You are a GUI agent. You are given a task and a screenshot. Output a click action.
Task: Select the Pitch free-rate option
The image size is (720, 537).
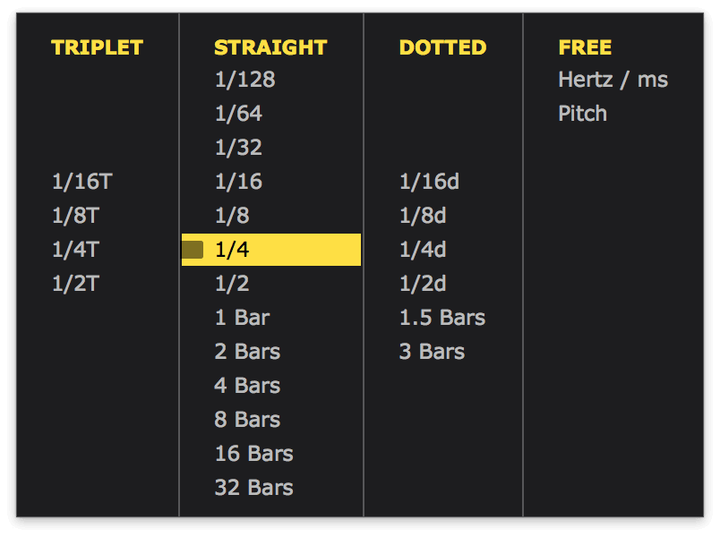[x=582, y=114]
